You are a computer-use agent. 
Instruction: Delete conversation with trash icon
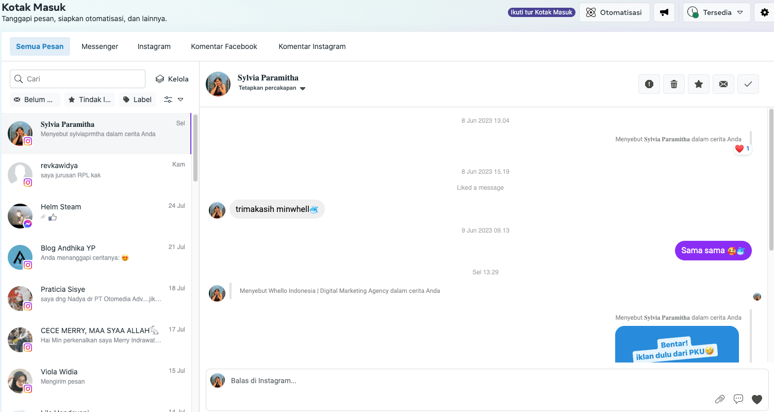click(674, 84)
